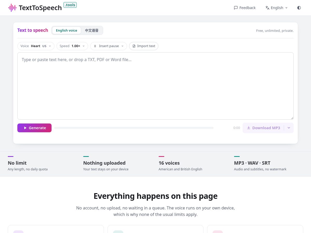
Task: Click the textarea resize handle corner
Action: coord(292,118)
